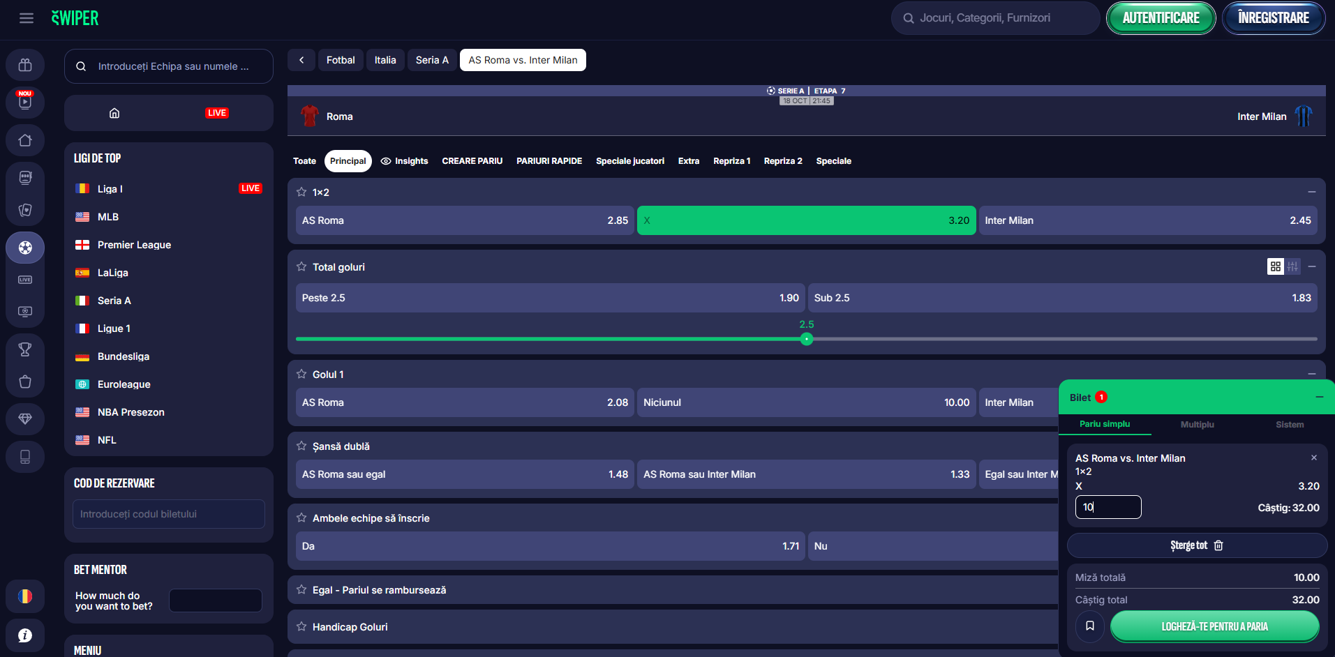Click the Șterge tot button
This screenshot has height=657, width=1335.
click(x=1196, y=545)
